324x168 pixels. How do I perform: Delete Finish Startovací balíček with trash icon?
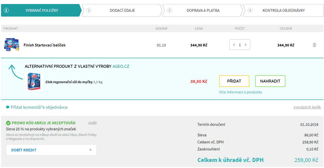coord(314,45)
